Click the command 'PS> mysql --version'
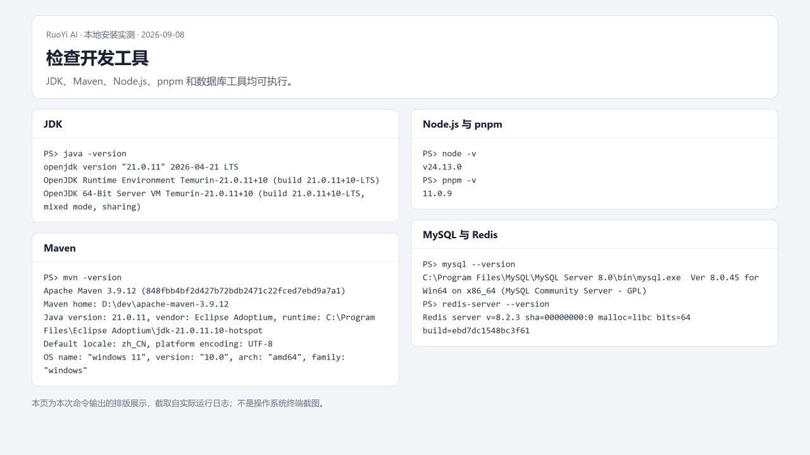 tap(469, 264)
